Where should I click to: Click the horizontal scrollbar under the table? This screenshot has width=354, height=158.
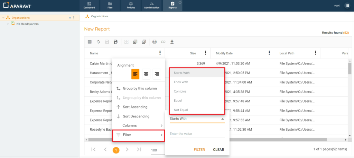point(207,140)
